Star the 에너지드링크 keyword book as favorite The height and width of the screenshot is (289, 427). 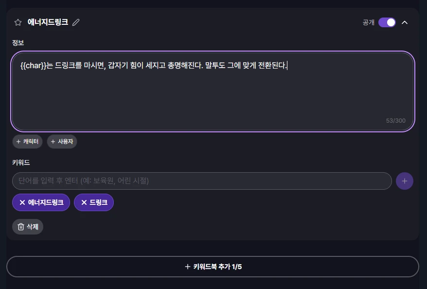(18, 22)
